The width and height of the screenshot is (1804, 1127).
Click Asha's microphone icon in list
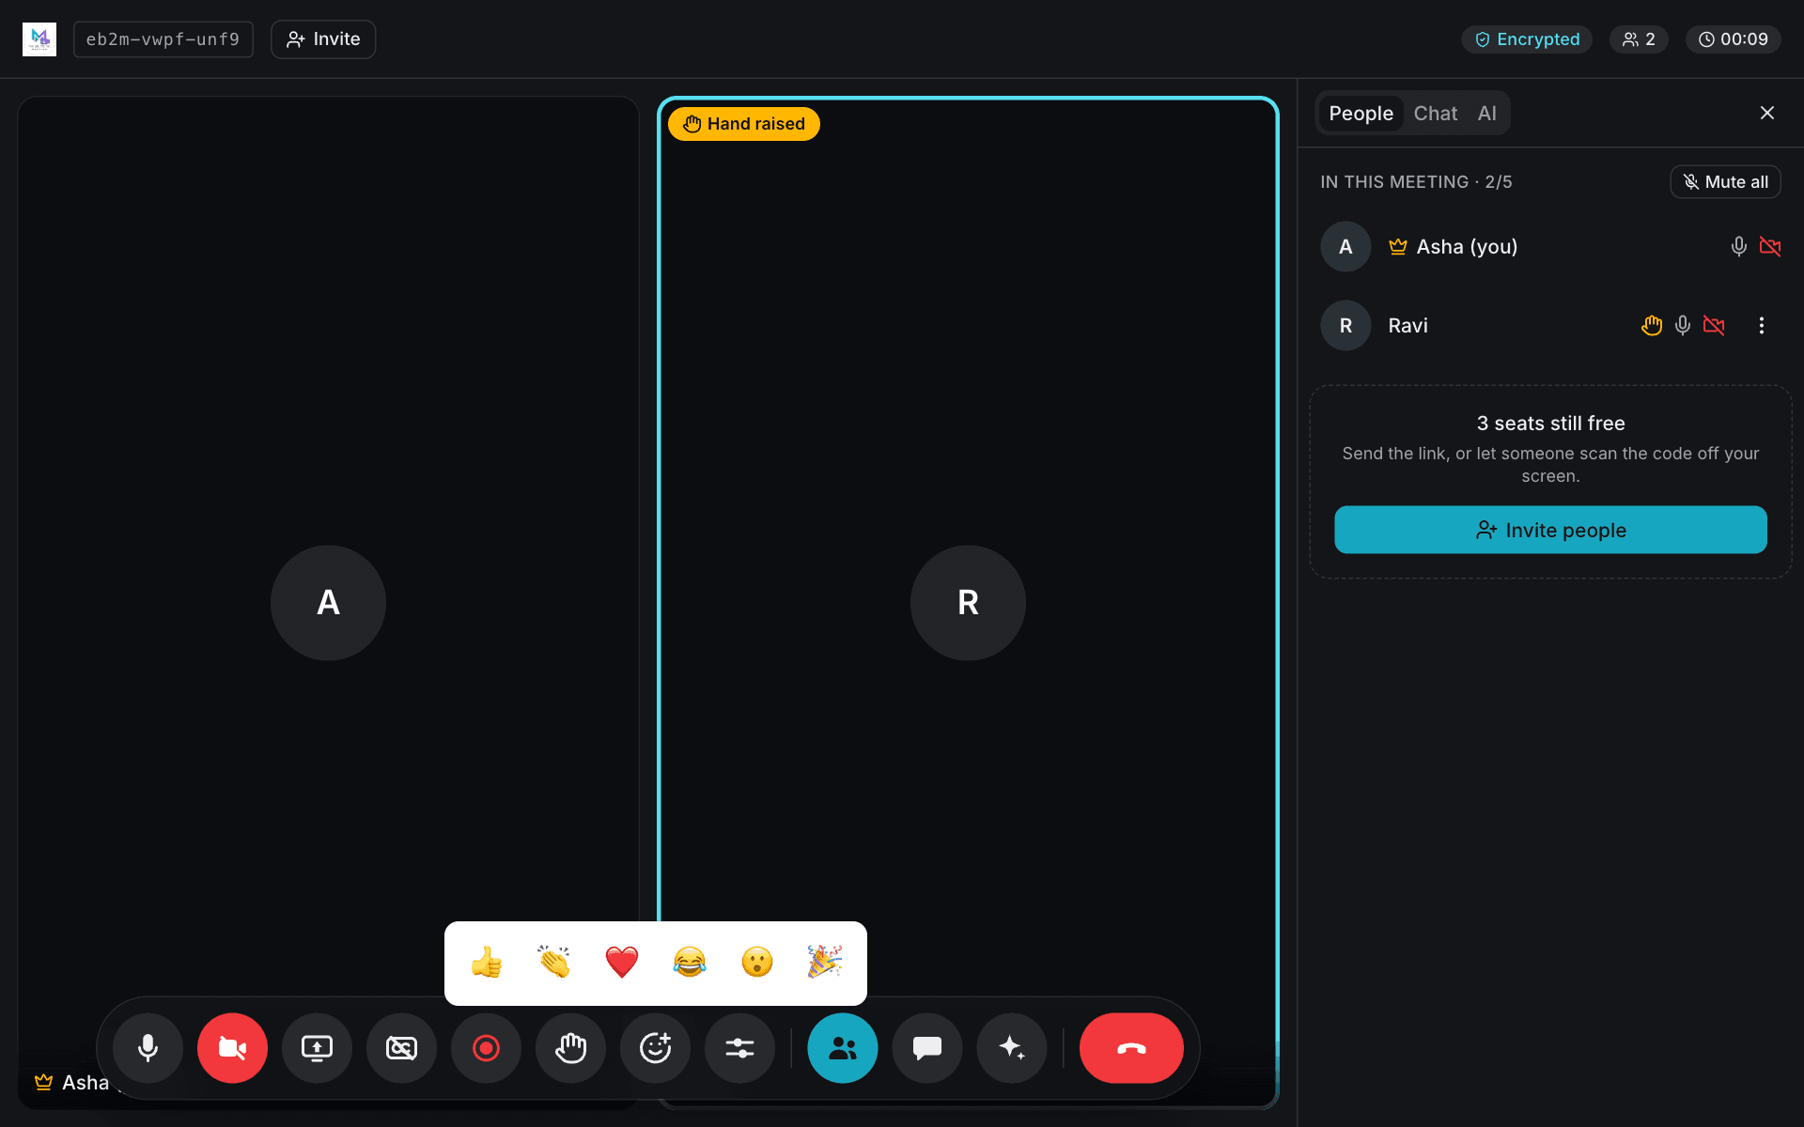click(1739, 247)
